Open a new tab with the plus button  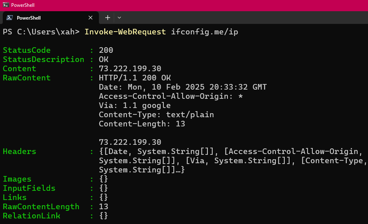coord(107,18)
